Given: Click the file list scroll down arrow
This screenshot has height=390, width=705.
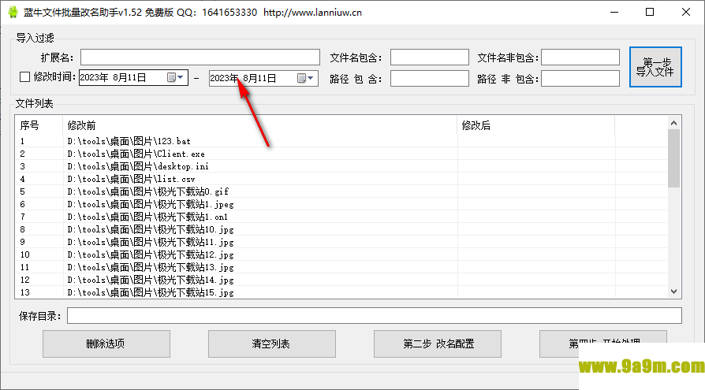Looking at the screenshot, I should tap(673, 292).
